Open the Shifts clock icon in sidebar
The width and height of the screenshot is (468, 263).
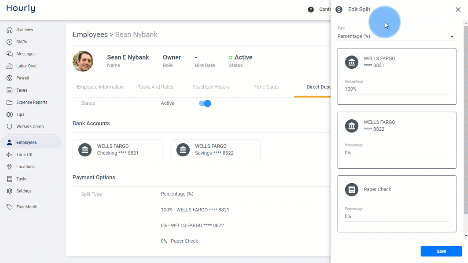coord(10,42)
